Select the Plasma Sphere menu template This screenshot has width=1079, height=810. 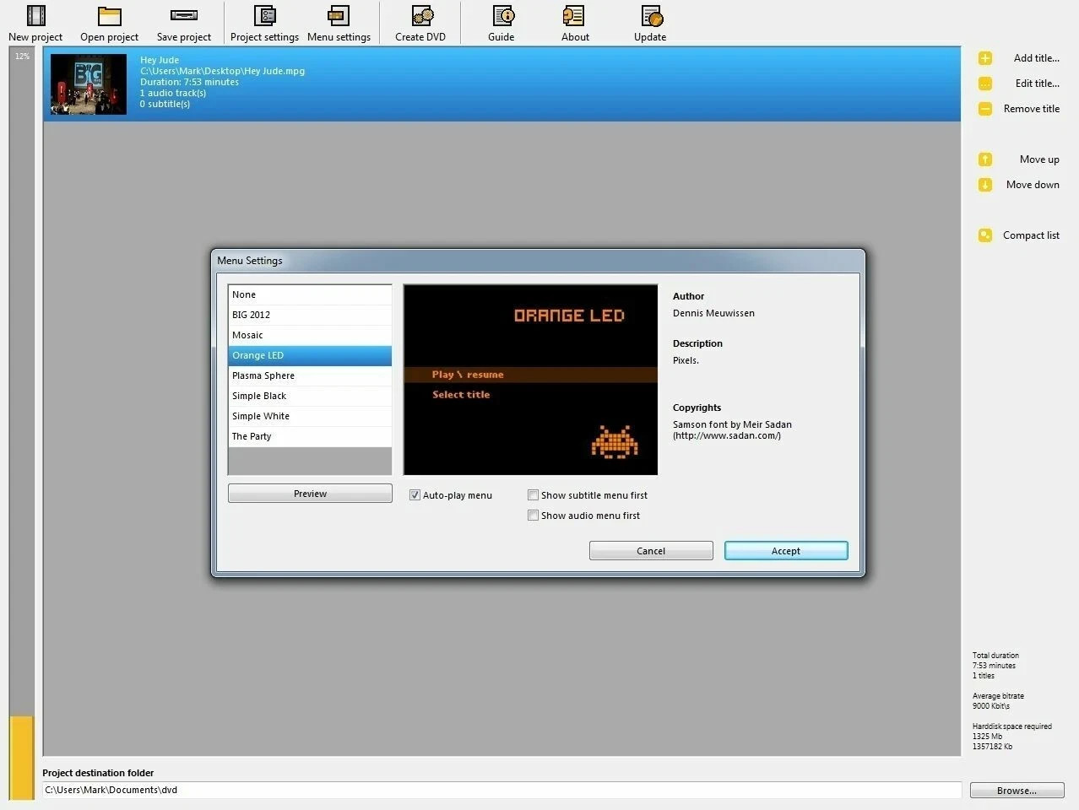pos(263,375)
